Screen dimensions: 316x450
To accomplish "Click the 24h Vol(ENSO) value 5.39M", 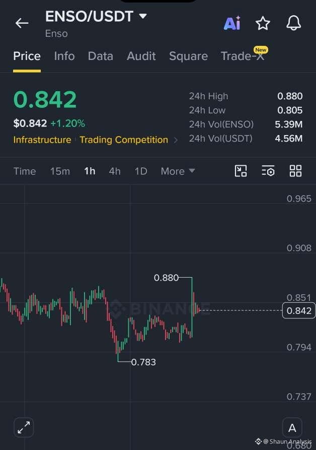I will pos(288,124).
